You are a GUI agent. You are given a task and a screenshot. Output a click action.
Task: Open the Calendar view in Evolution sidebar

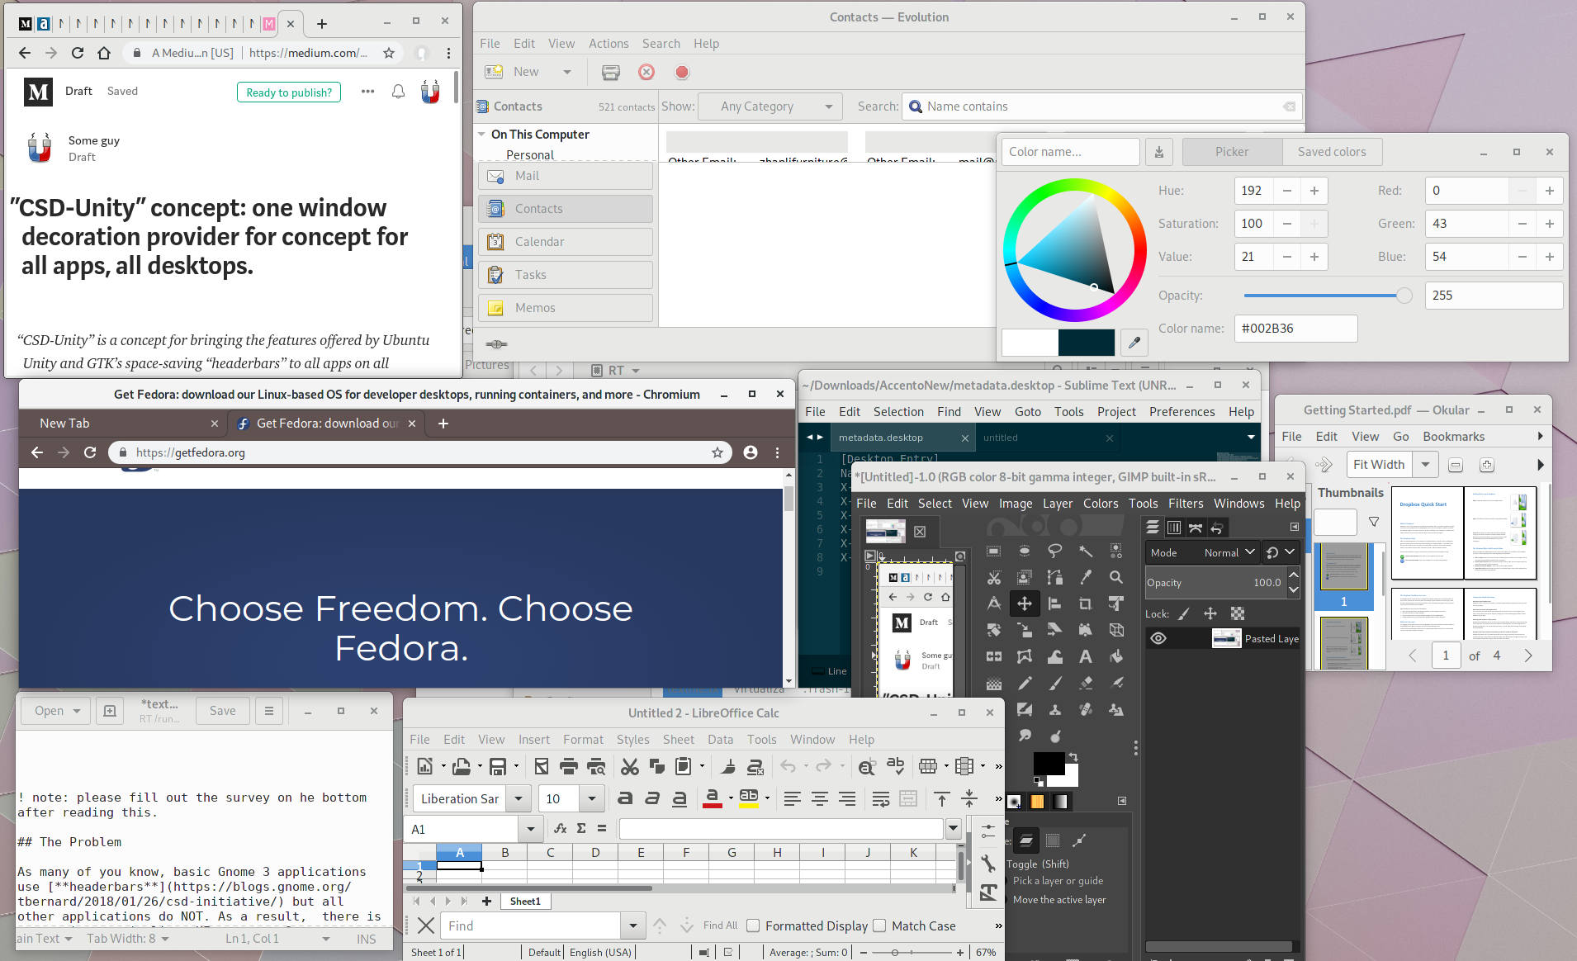tap(566, 242)
